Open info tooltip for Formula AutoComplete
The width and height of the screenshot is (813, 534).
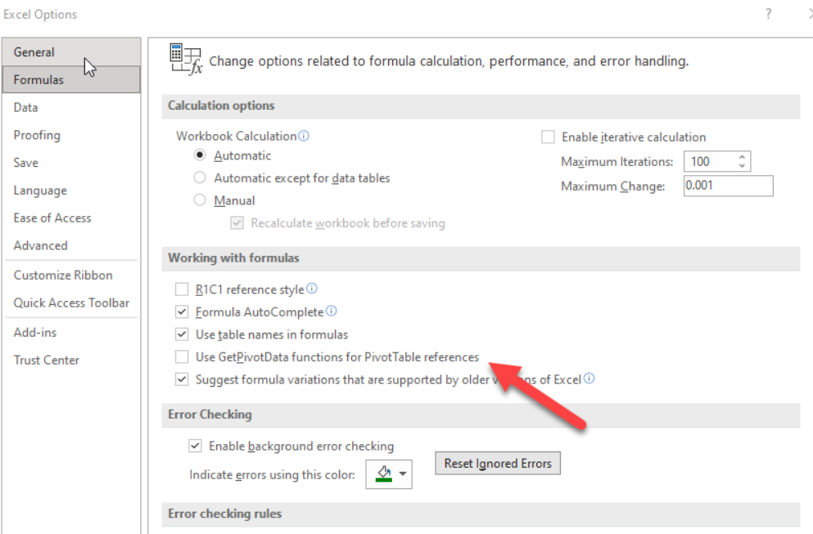click(331, 311)
